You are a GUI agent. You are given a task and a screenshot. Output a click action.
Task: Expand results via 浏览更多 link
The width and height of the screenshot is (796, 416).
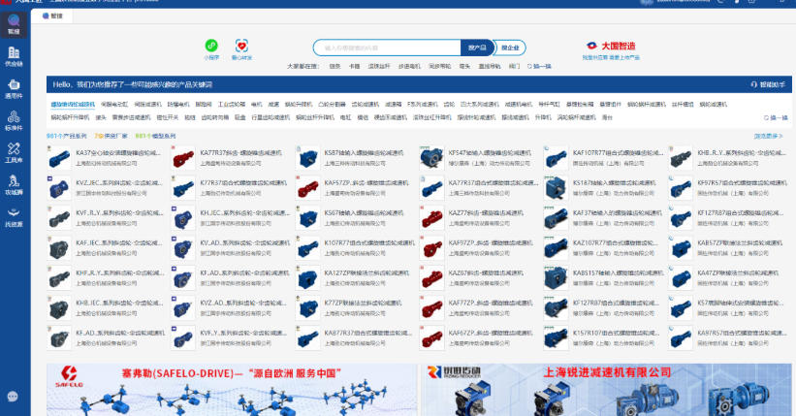tap(768, 137)
